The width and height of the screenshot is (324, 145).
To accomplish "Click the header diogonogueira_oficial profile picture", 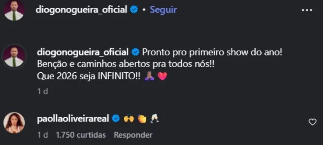I will pyautogui.click(x=14, y=10).
